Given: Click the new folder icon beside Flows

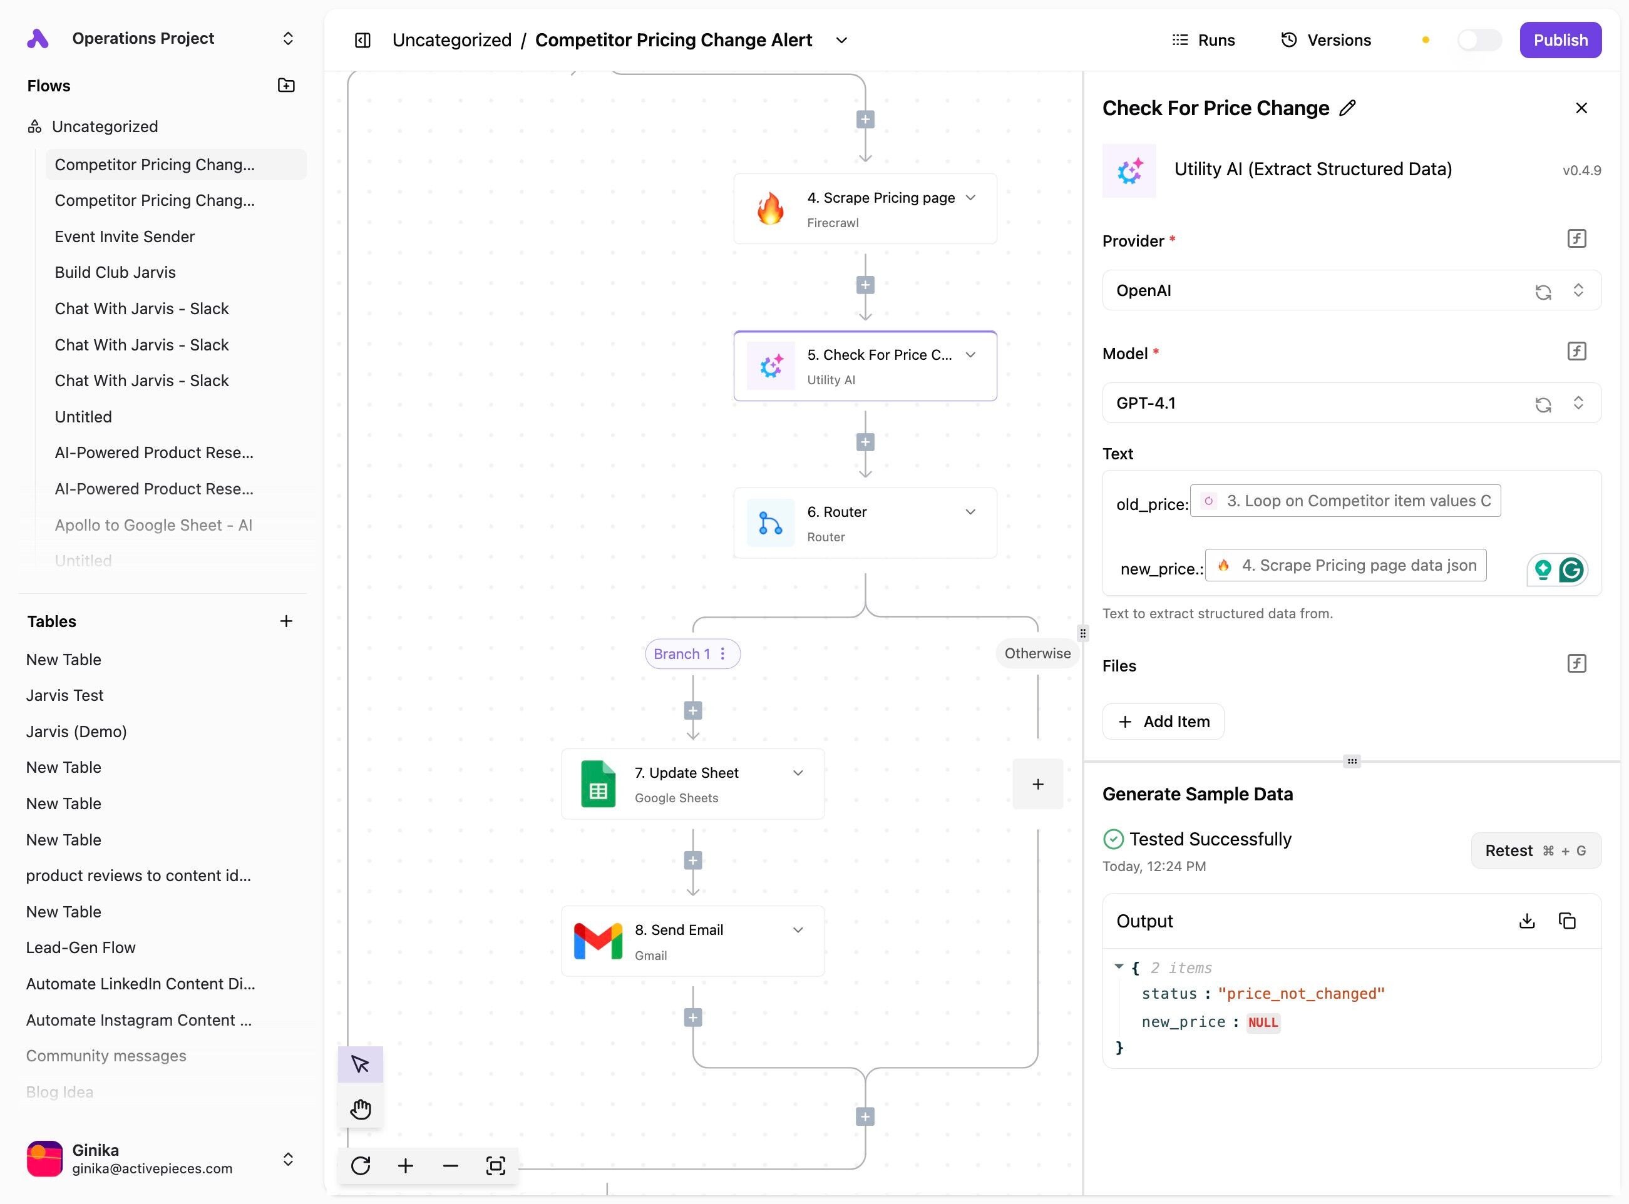Looking at the screenshot, I should pyautogui.click(x=287, y=85).
